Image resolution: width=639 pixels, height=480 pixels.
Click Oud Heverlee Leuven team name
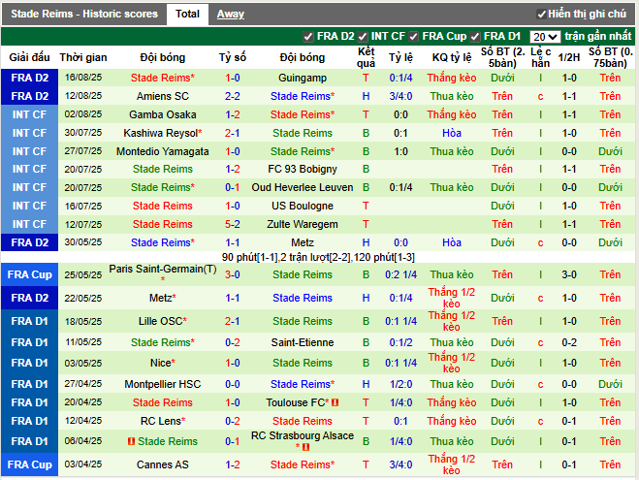[303, 187]
